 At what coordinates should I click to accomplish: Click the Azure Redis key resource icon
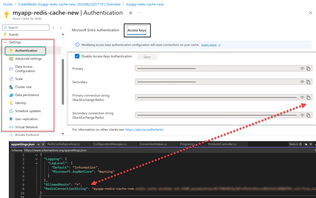coord(6,14)
